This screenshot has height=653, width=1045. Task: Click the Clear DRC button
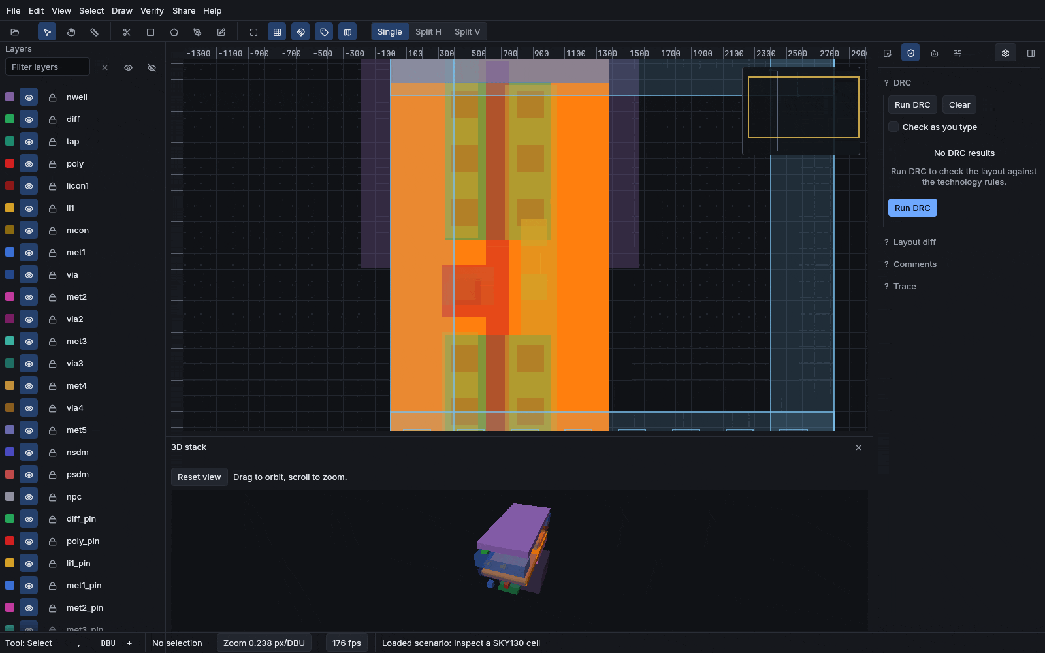tap(959, 104)
